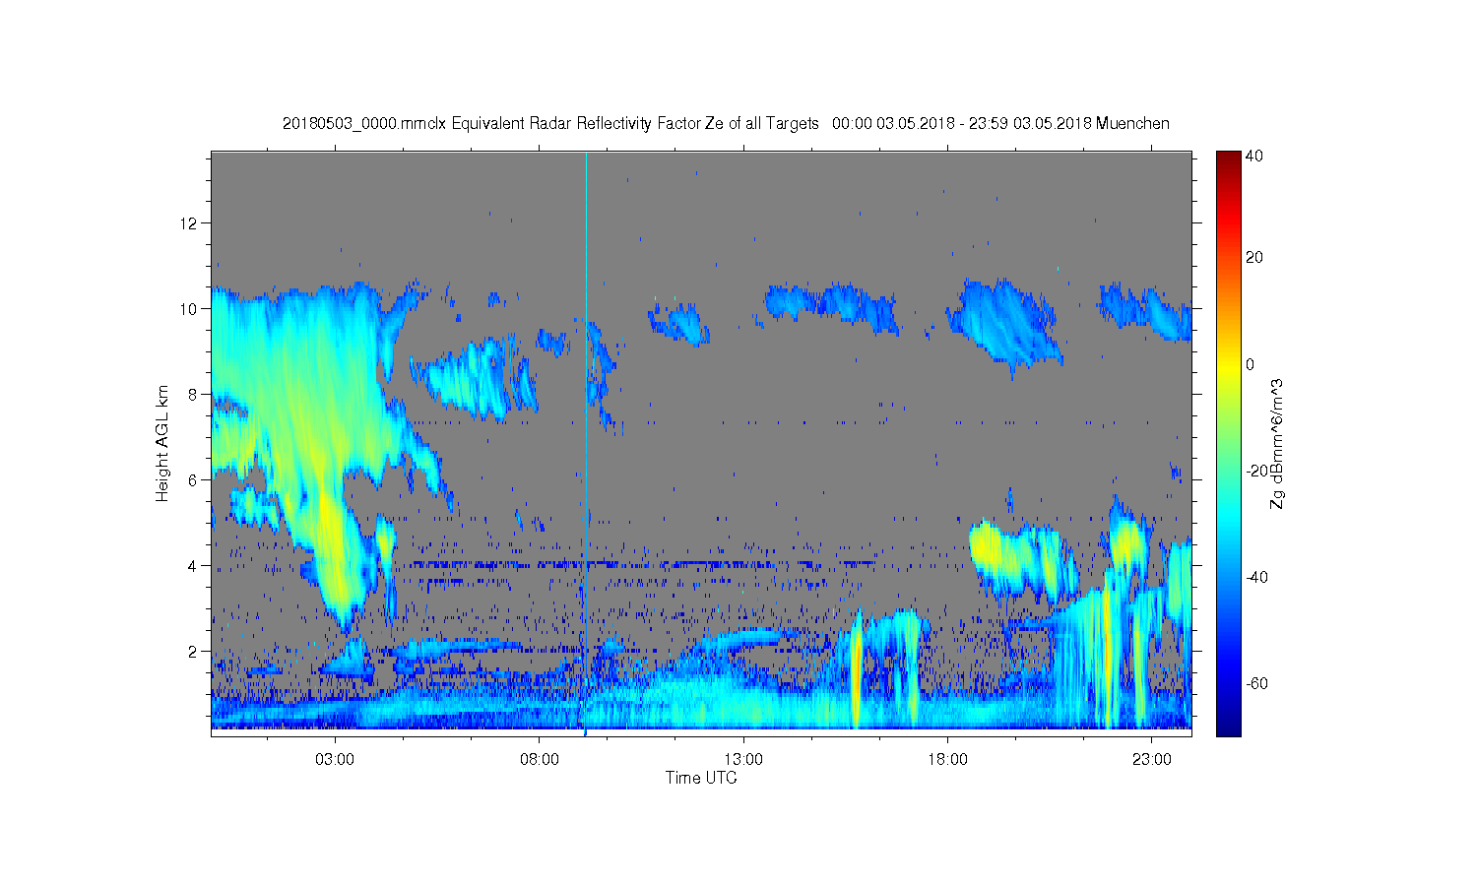Click the colorbar value 0
This screenshot has width=1477, height=886.
[1251, 364]
